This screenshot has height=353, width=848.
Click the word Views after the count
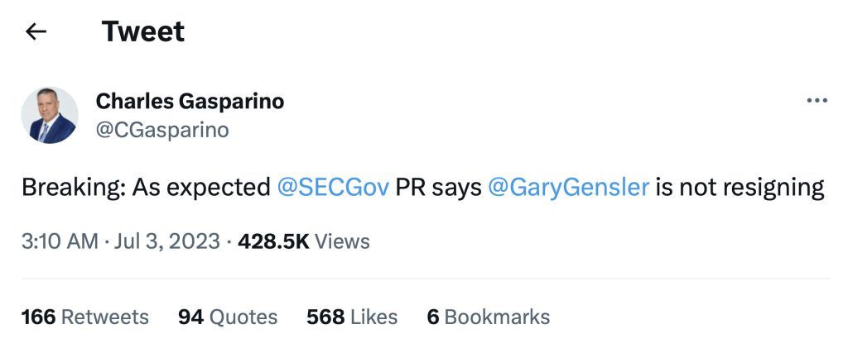pos(342,241)
